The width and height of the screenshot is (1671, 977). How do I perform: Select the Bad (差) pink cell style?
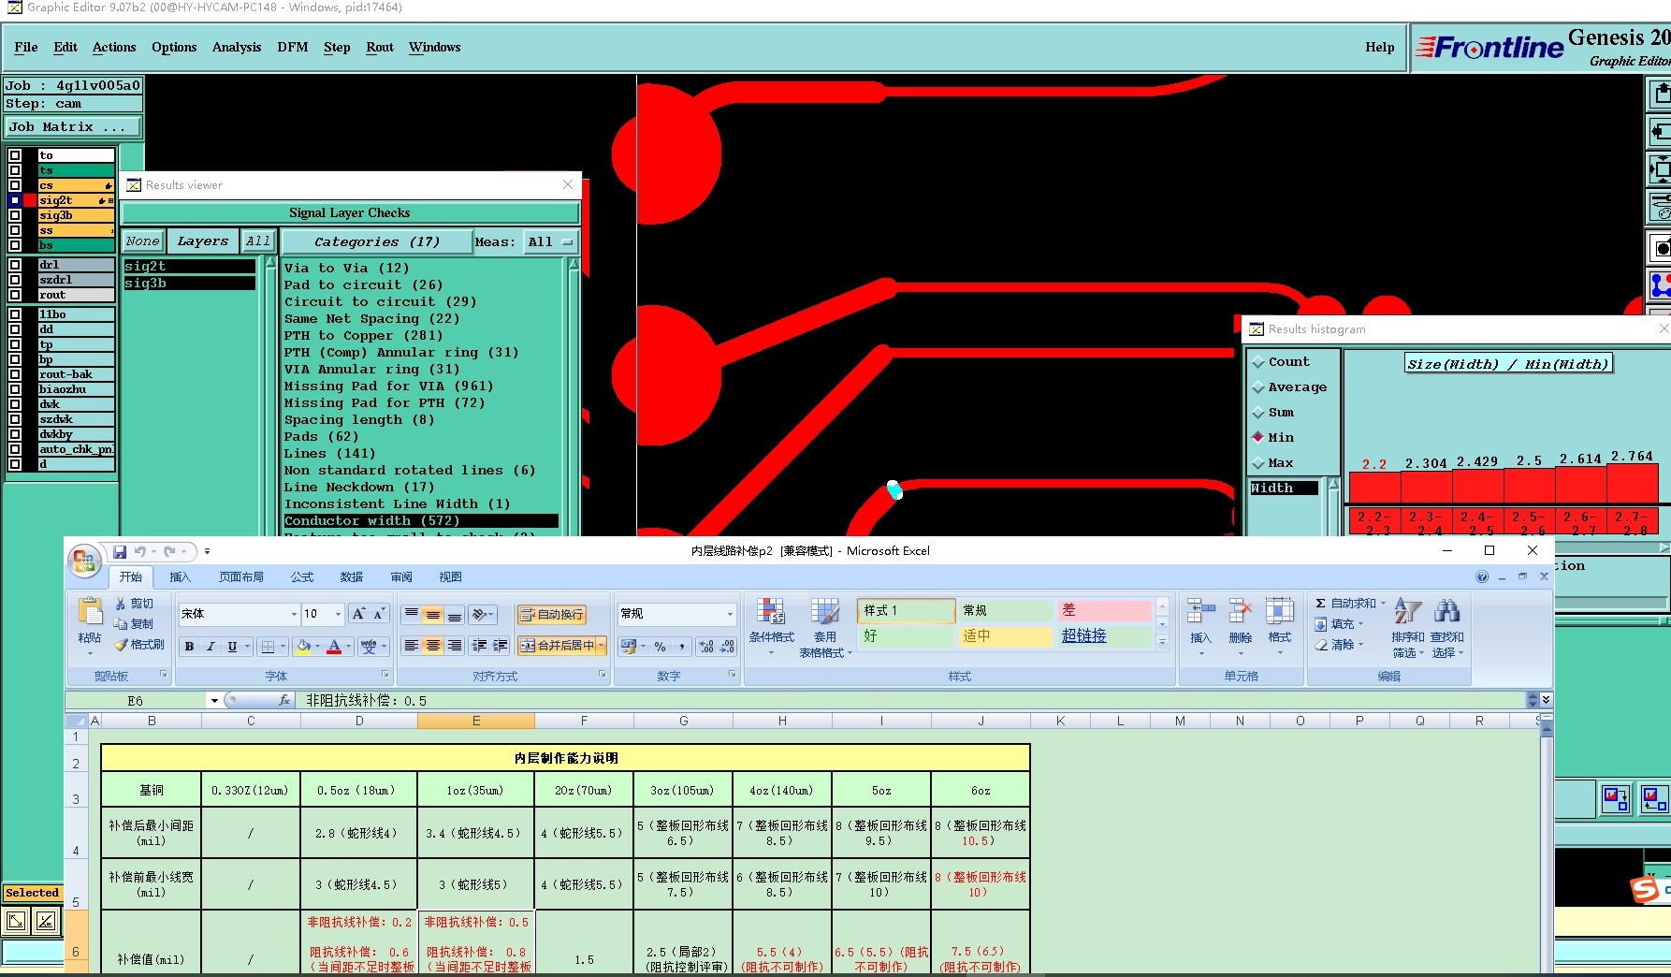pyautogui.click(x=1103, y=610)
